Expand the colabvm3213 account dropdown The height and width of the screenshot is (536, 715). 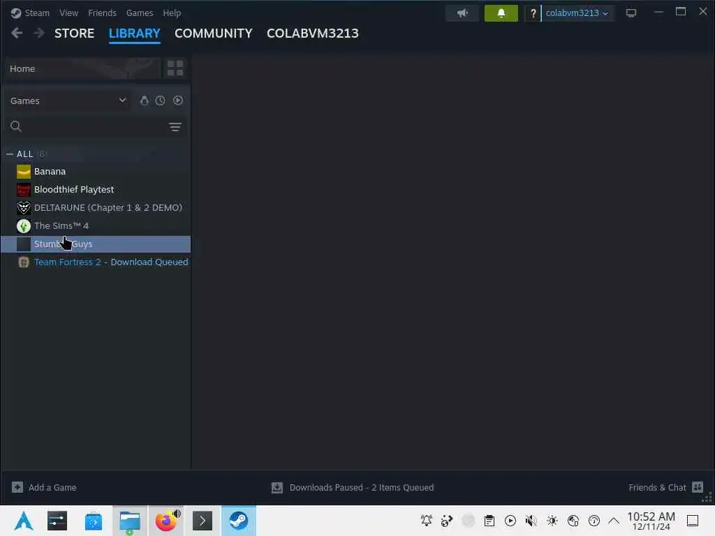[577, 13]
